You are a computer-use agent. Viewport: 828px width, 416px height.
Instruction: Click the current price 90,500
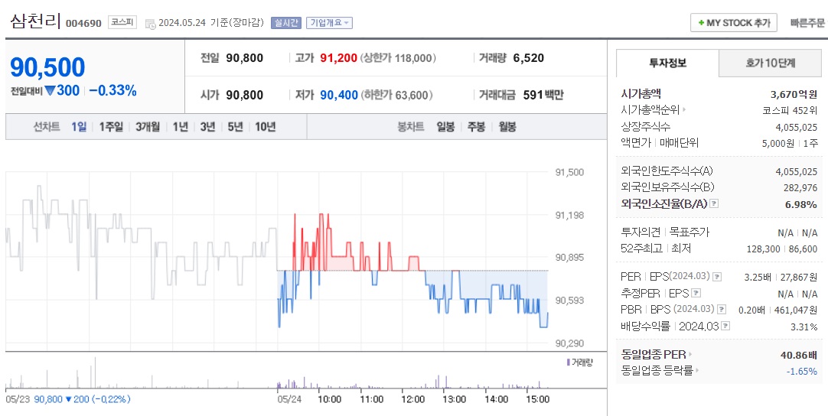pos(47,67)
